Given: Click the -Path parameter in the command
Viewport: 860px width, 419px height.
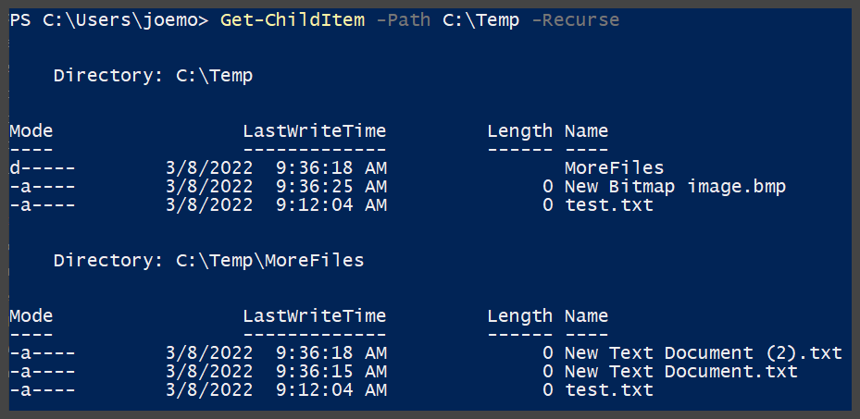Looking at the screenshot, I should click(x=403, y=20).
